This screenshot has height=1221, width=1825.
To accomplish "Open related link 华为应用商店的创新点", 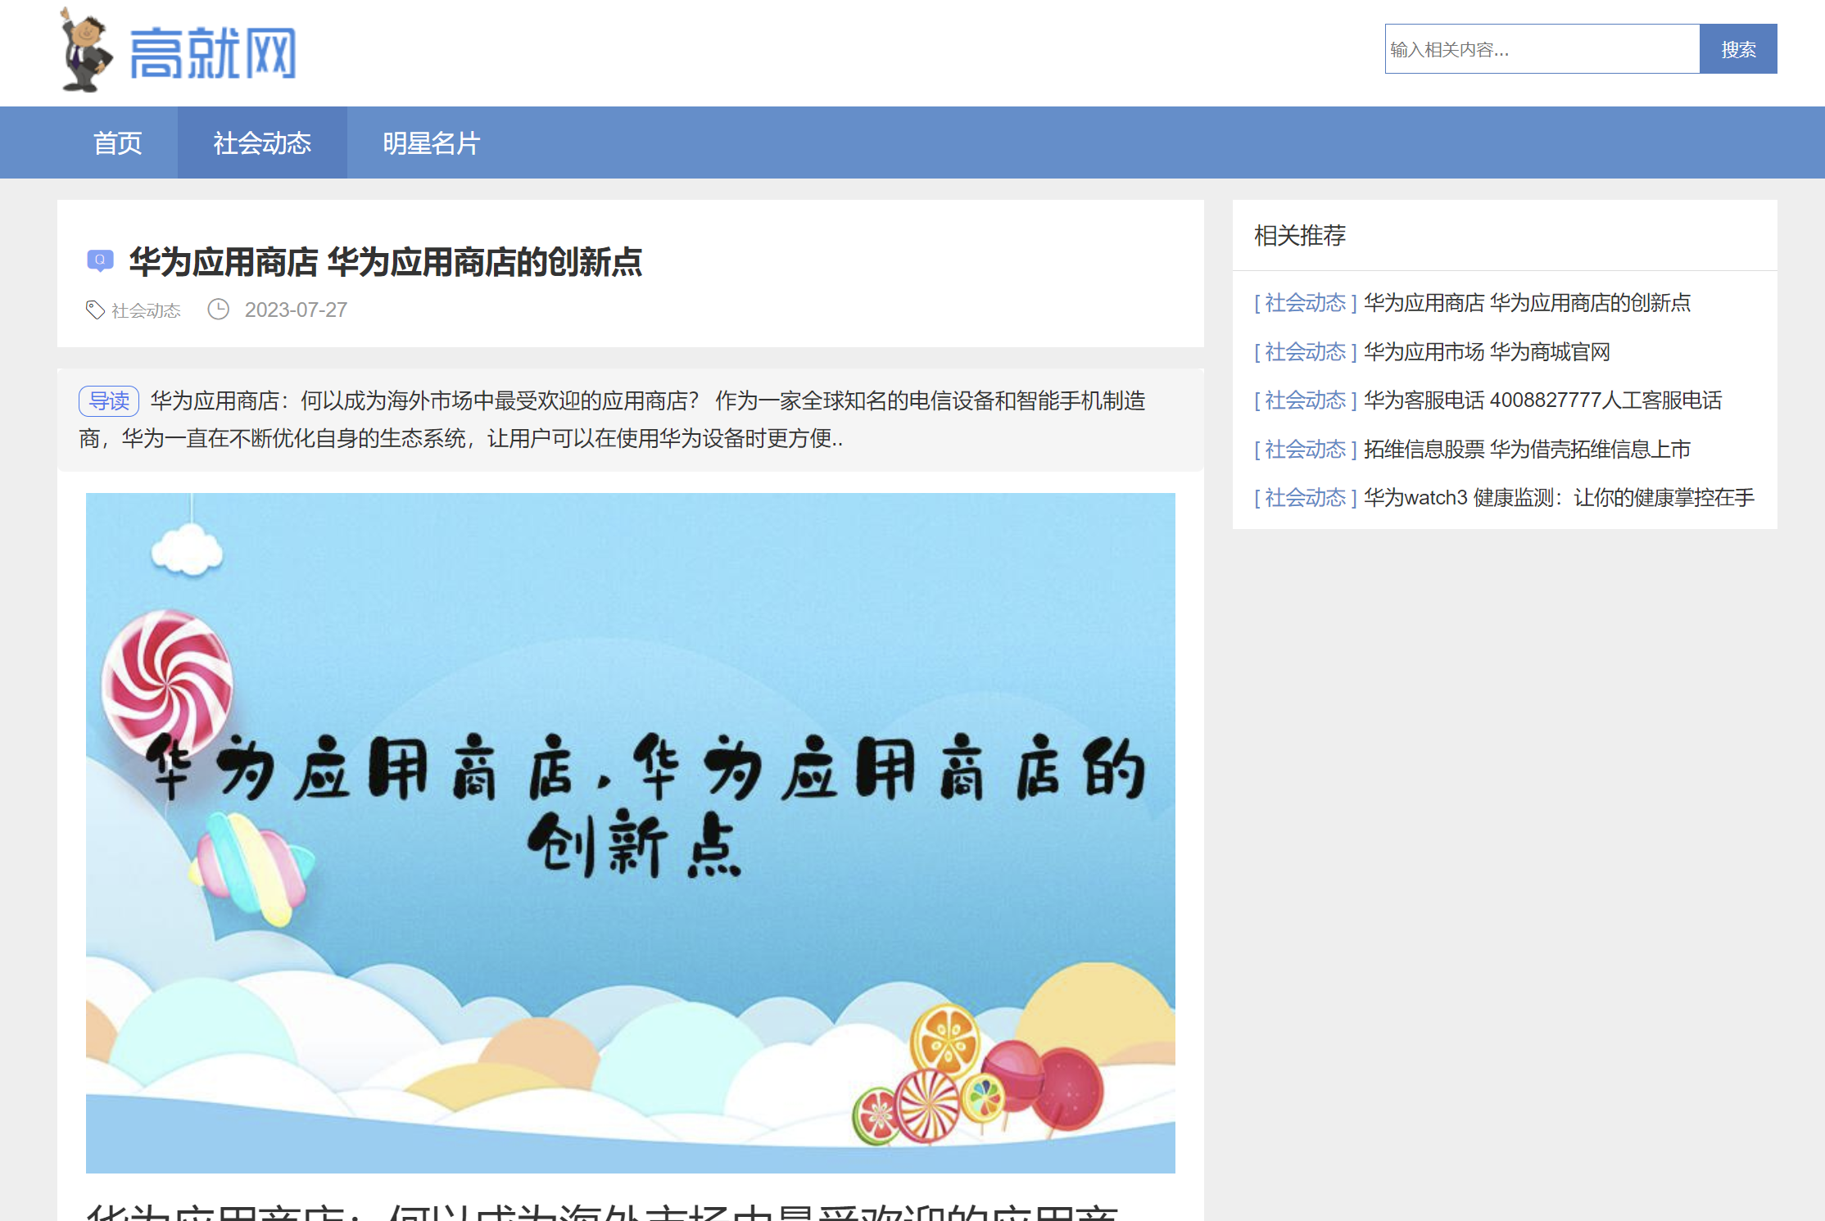I will 1527,303.
